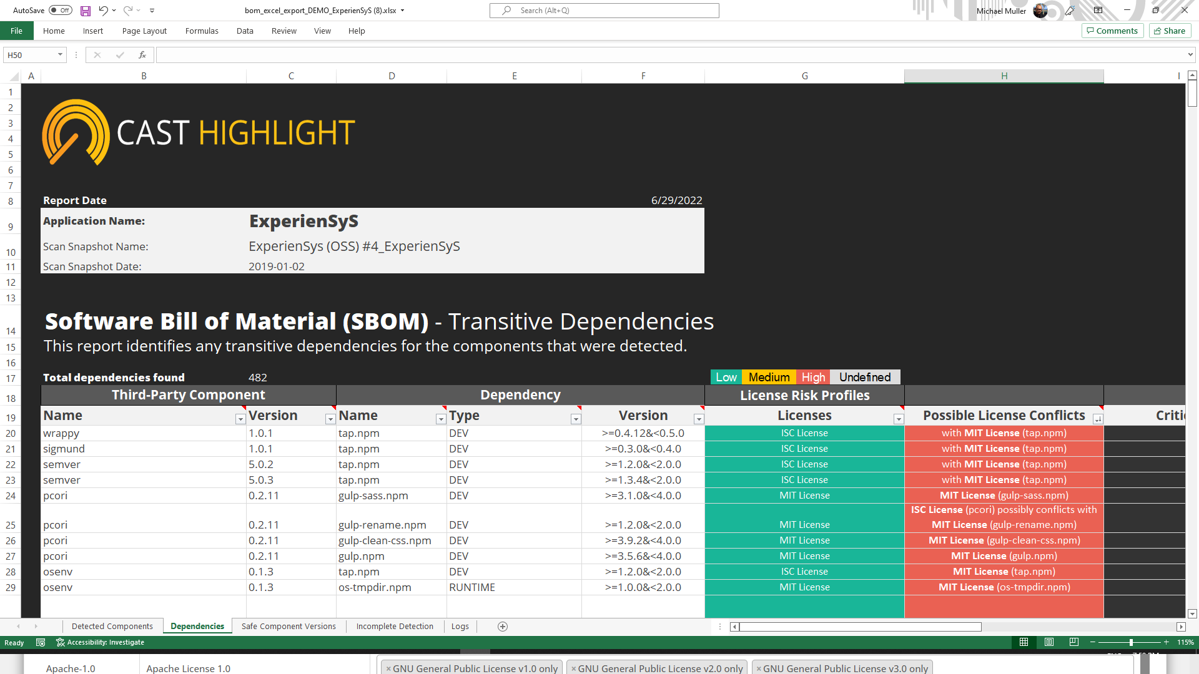Click the Select All corner triangle
Image resolution: width=1199 pixels, height=674 pixels.
[x=14, y=76]
